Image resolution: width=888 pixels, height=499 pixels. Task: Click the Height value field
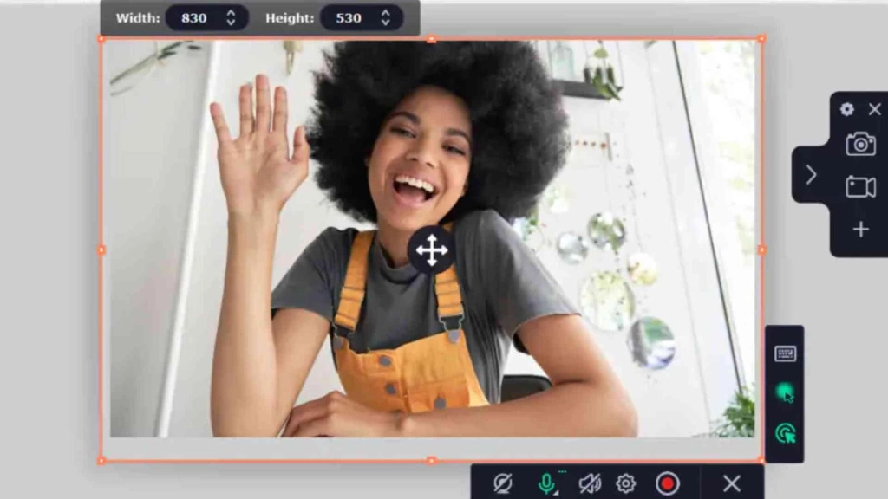[x=349, y=18]
